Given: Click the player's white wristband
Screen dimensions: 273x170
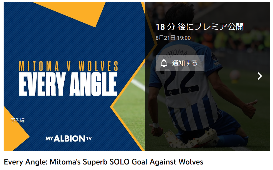Looking at the screenshot, I should (156, 125).
